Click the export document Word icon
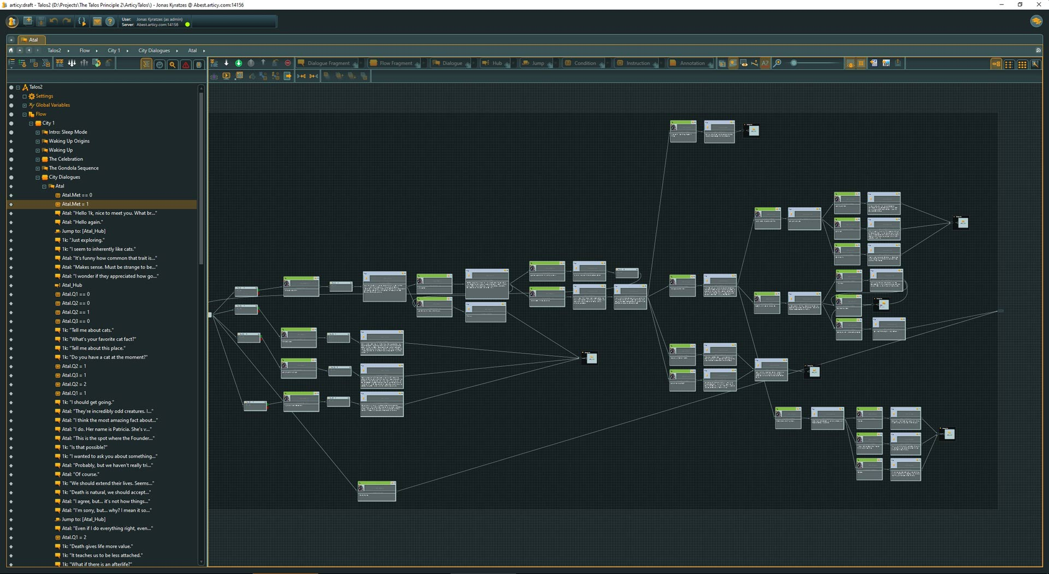This screenshot has height=574, width=1049. point(874,63)
